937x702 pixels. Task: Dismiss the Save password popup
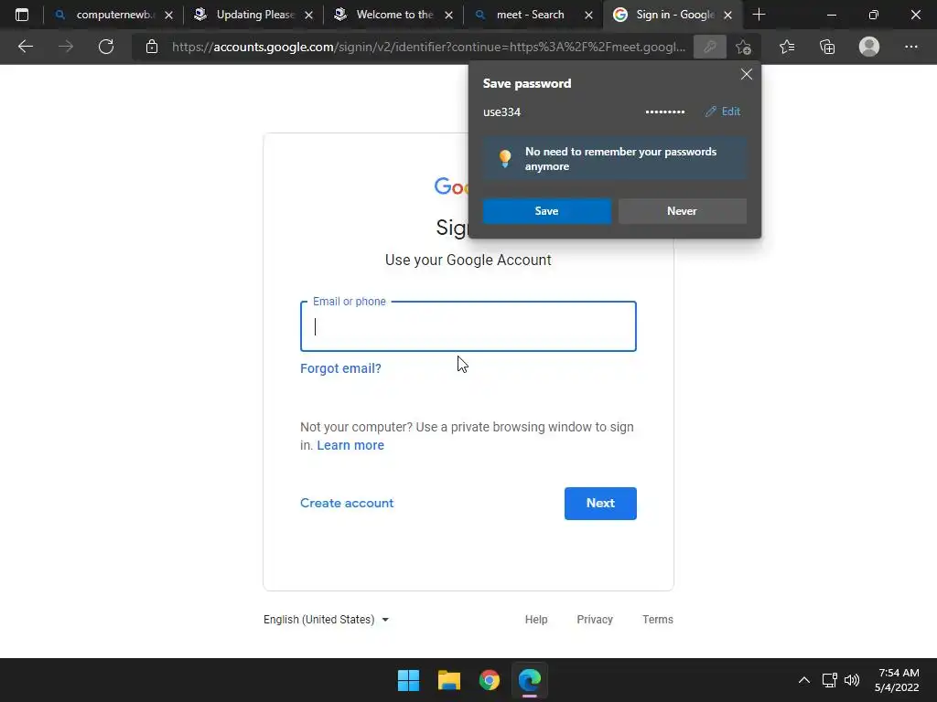747,74
